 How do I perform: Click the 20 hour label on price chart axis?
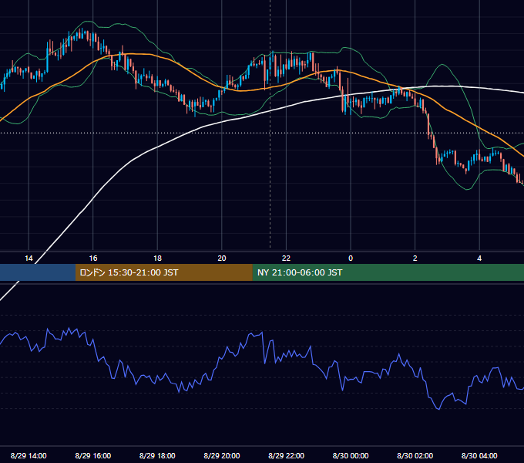[x=222, y=259]
